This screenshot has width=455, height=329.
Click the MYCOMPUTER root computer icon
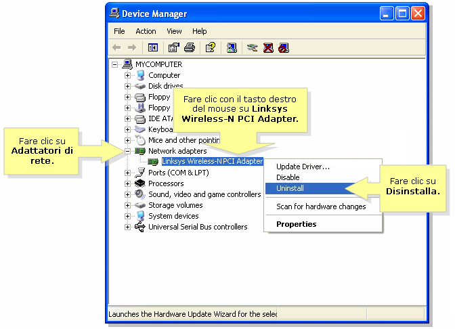point(127,64)
